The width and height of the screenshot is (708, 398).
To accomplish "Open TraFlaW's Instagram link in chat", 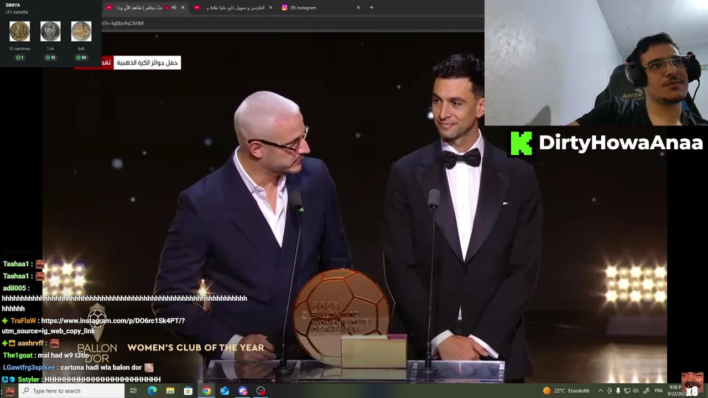I will (x=93, y=326).
